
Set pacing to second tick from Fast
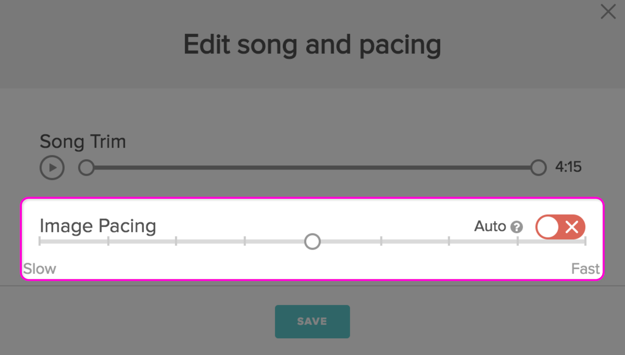click(x=518, y=241)
